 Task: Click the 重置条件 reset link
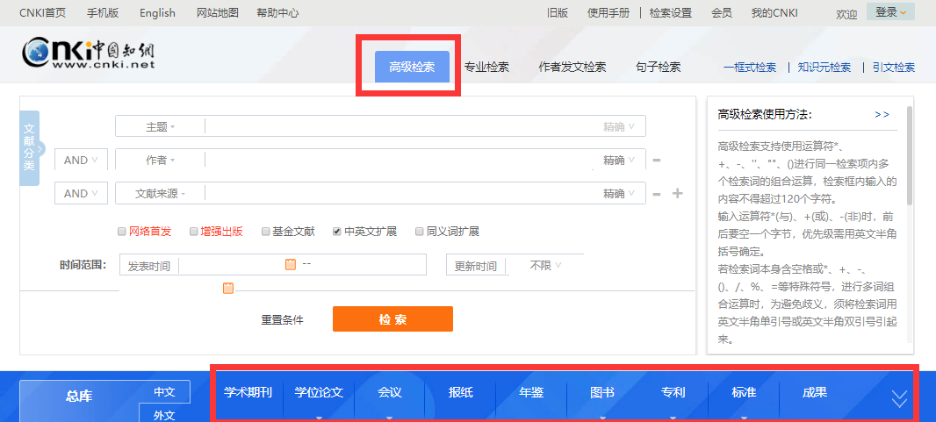tap(283, 320)
